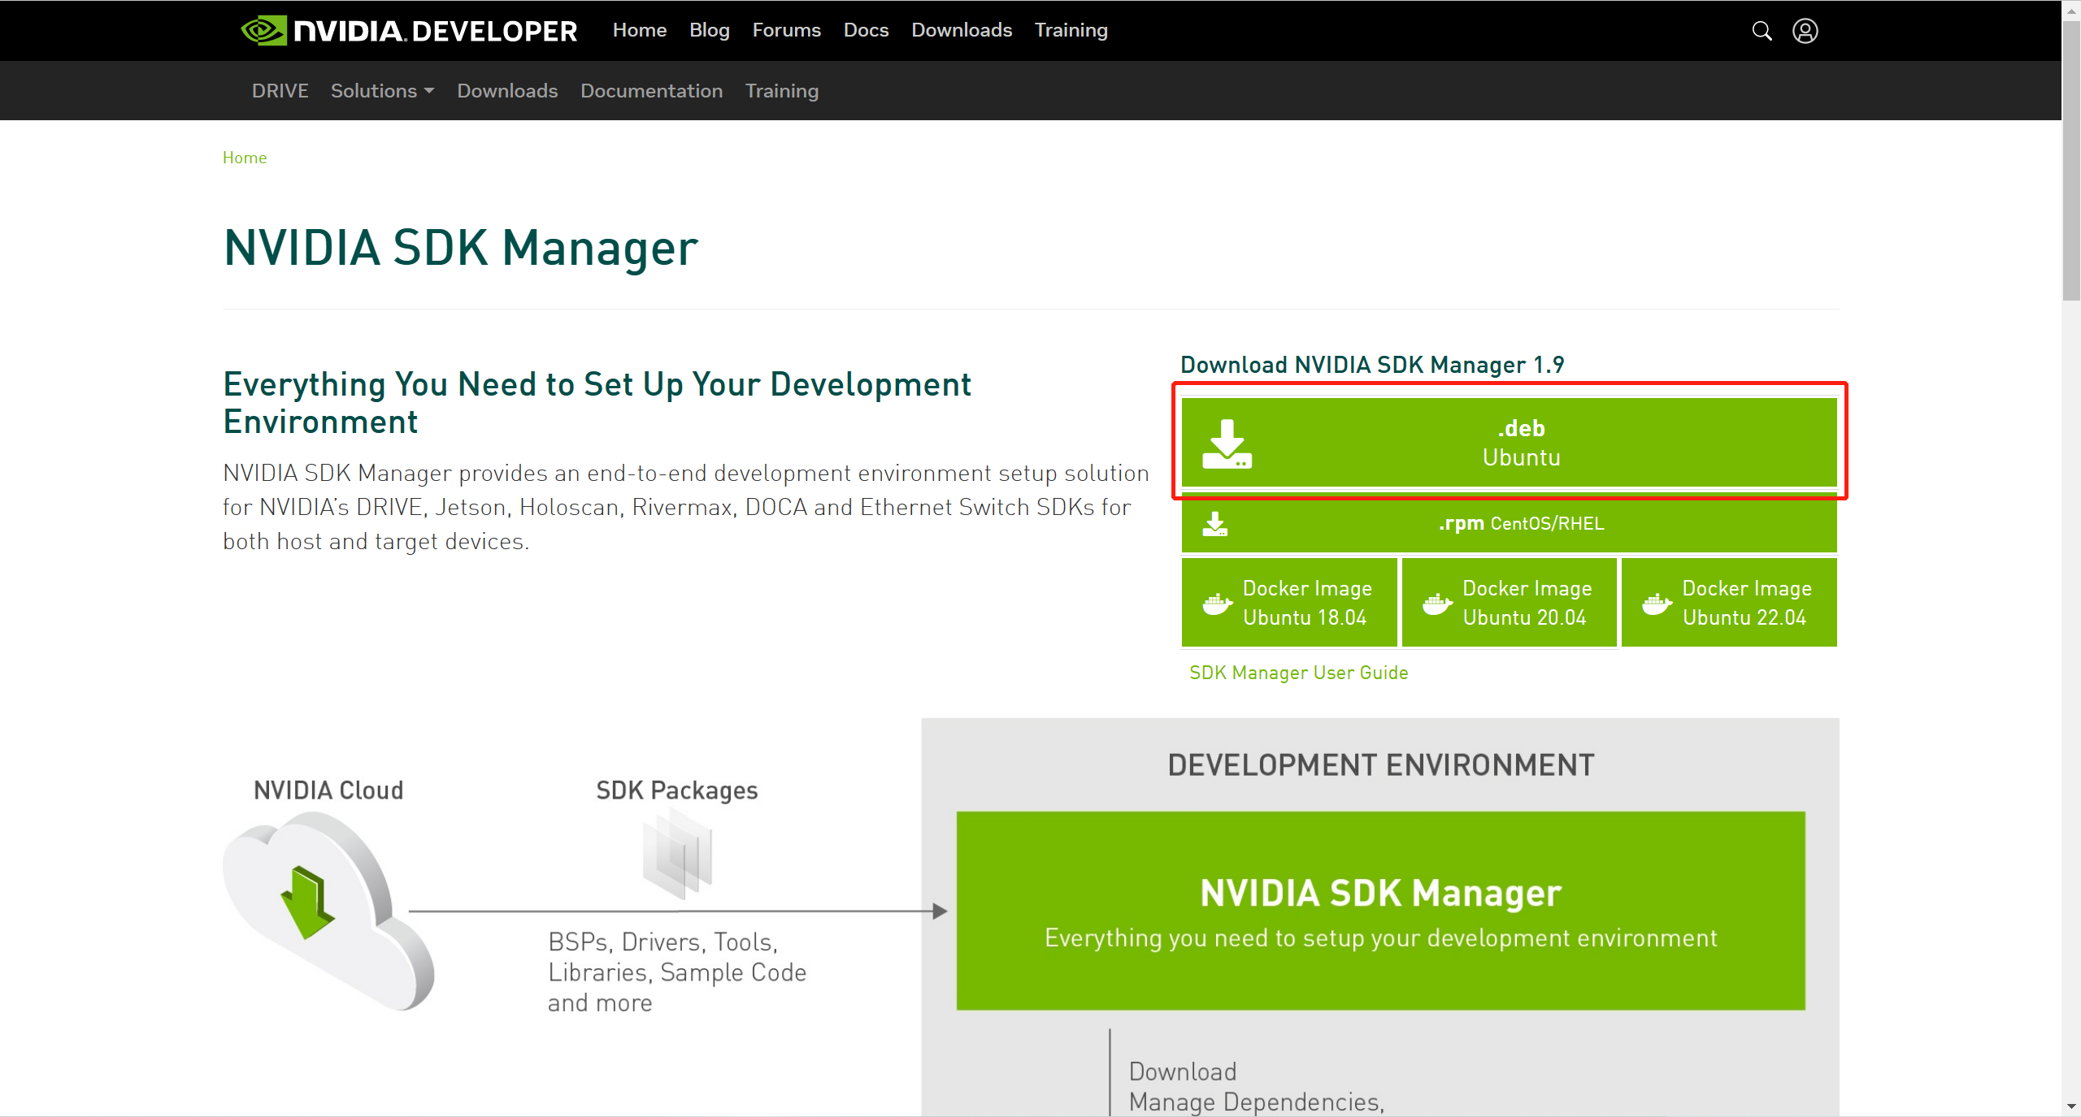
Task: Click the .deb Ubuntu download icon
Action: coord(1227,444)
